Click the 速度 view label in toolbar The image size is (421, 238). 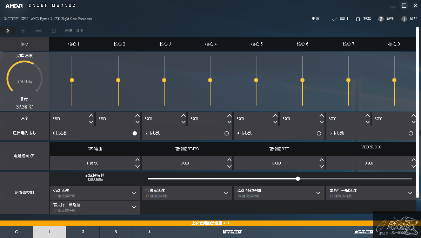coord(68,31)
